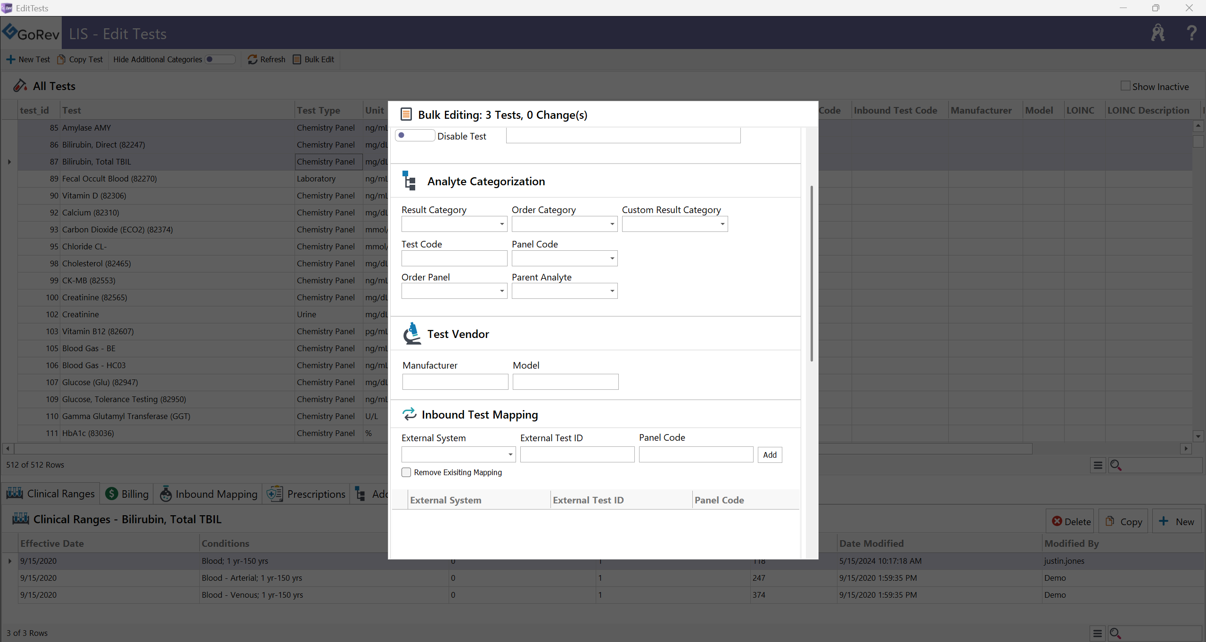Screen dimensions: 1206x642
Task: Click the Delete clinical range button
Action: click(x=1070, y=521)
